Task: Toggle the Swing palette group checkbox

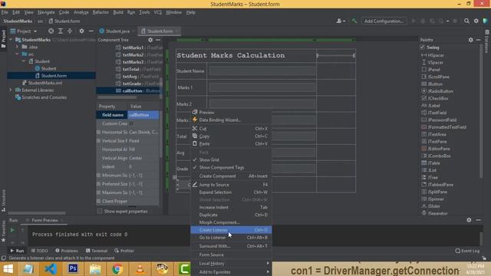Action: tap(423, 48)
